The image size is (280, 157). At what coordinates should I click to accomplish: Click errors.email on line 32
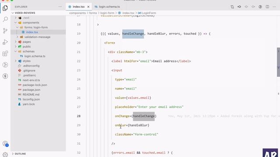coord(124,153)
